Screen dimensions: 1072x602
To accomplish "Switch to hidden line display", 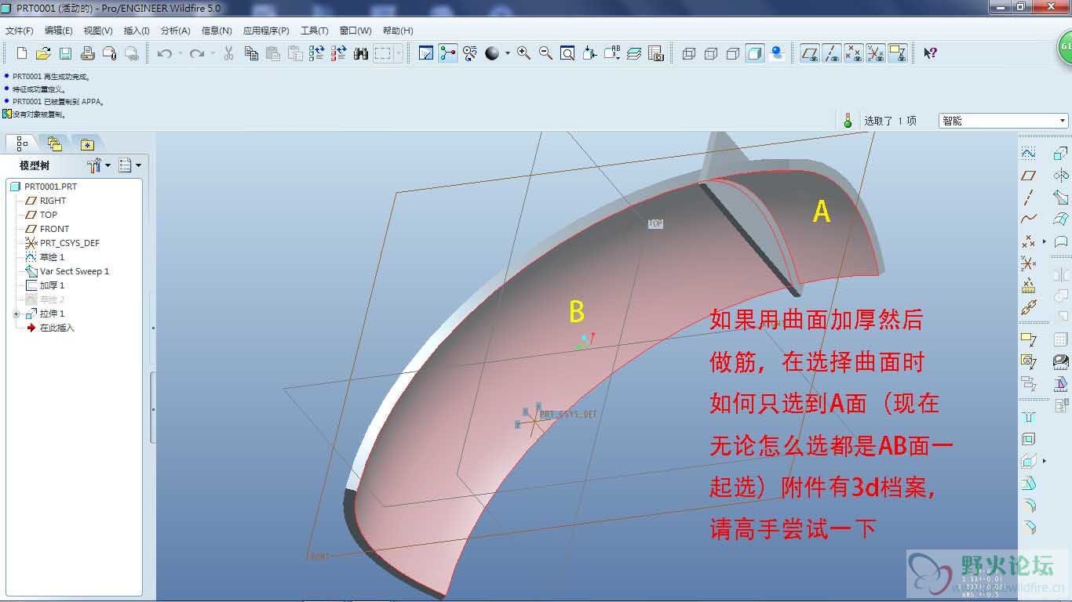I will coord(711,53).
